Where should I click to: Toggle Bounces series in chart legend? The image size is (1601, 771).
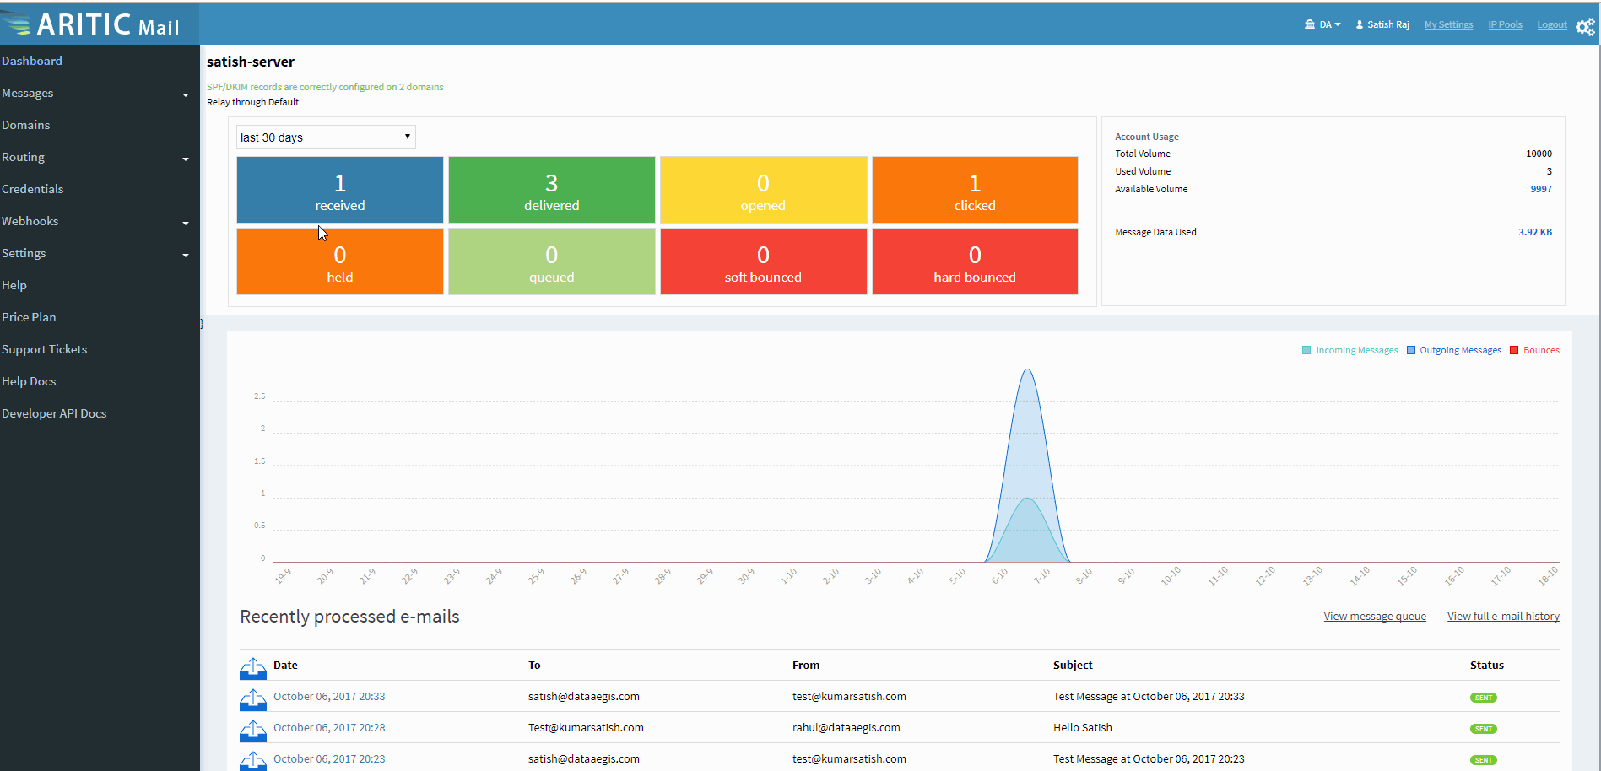pos(1534,350)
